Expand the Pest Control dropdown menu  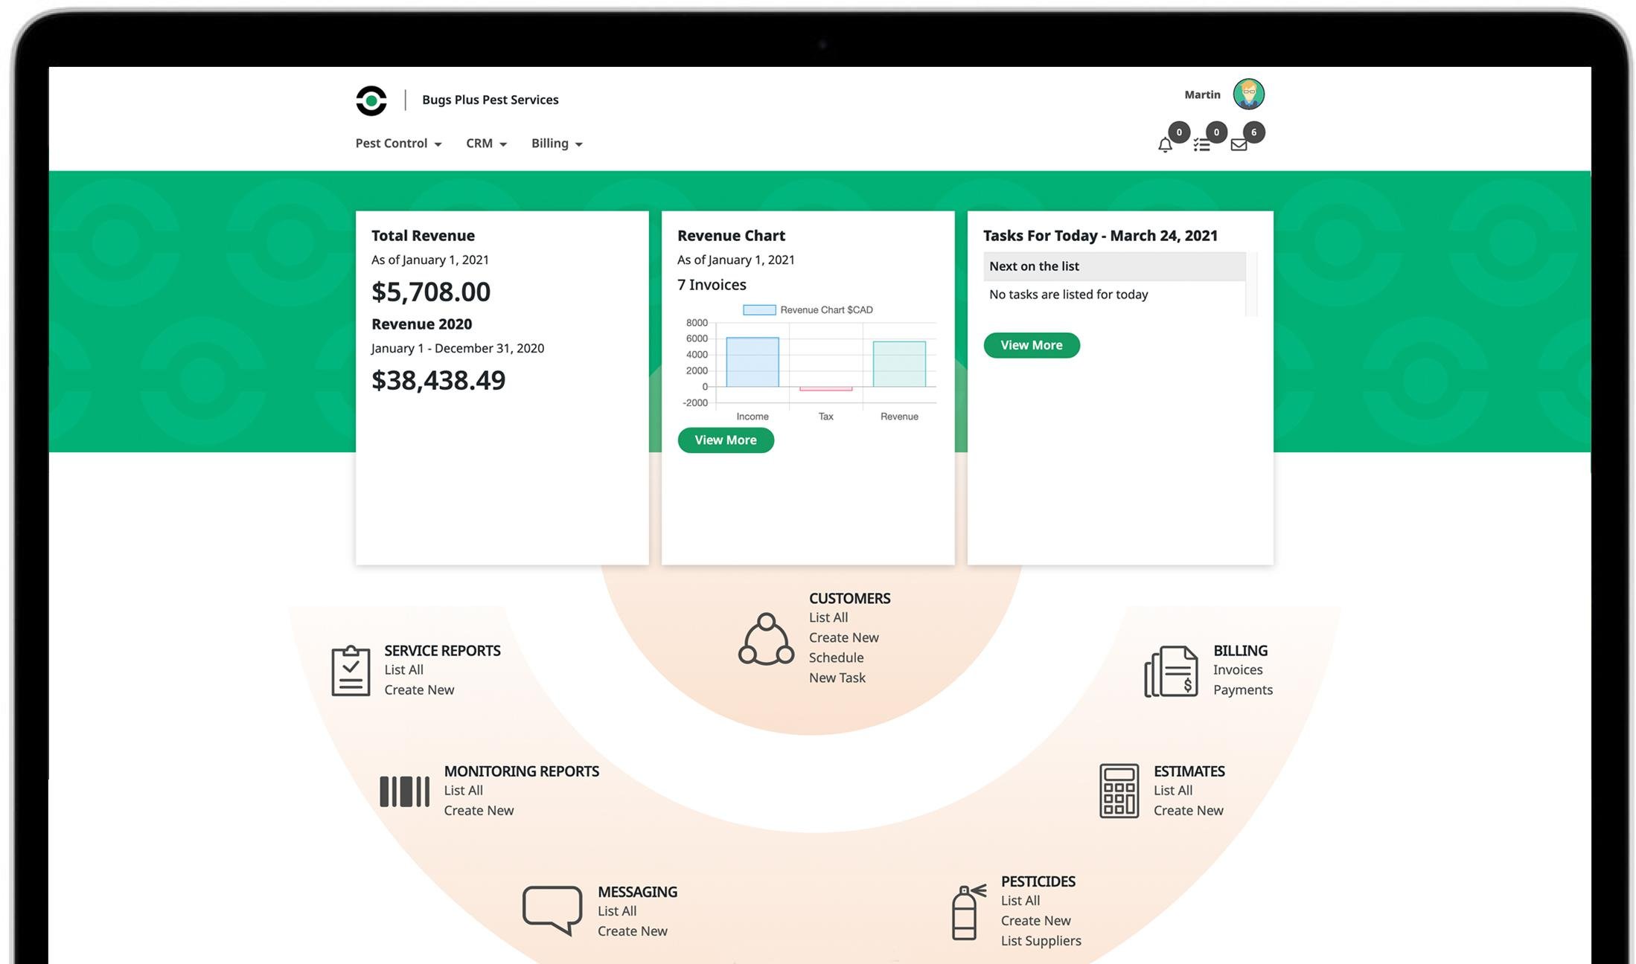tap(398, 144)
